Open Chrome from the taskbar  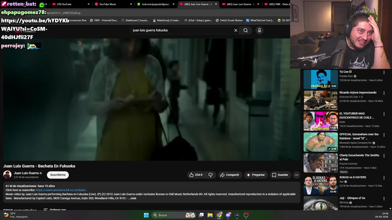(x=219, y=215)
